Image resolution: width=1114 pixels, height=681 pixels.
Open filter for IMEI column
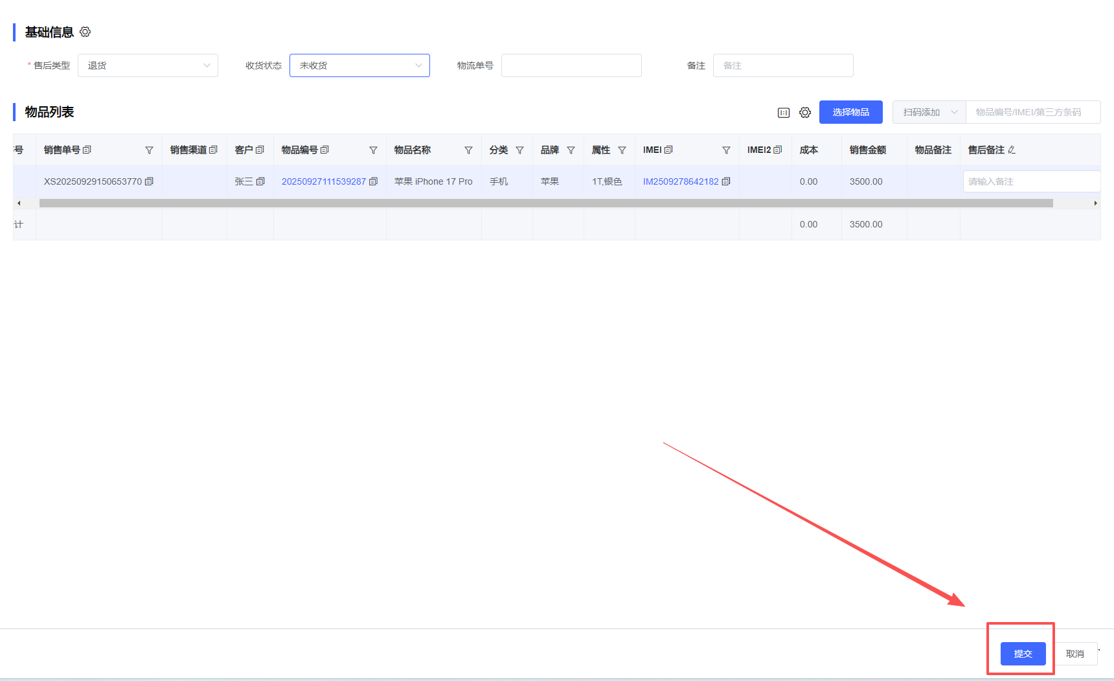(x=726, y=150)
